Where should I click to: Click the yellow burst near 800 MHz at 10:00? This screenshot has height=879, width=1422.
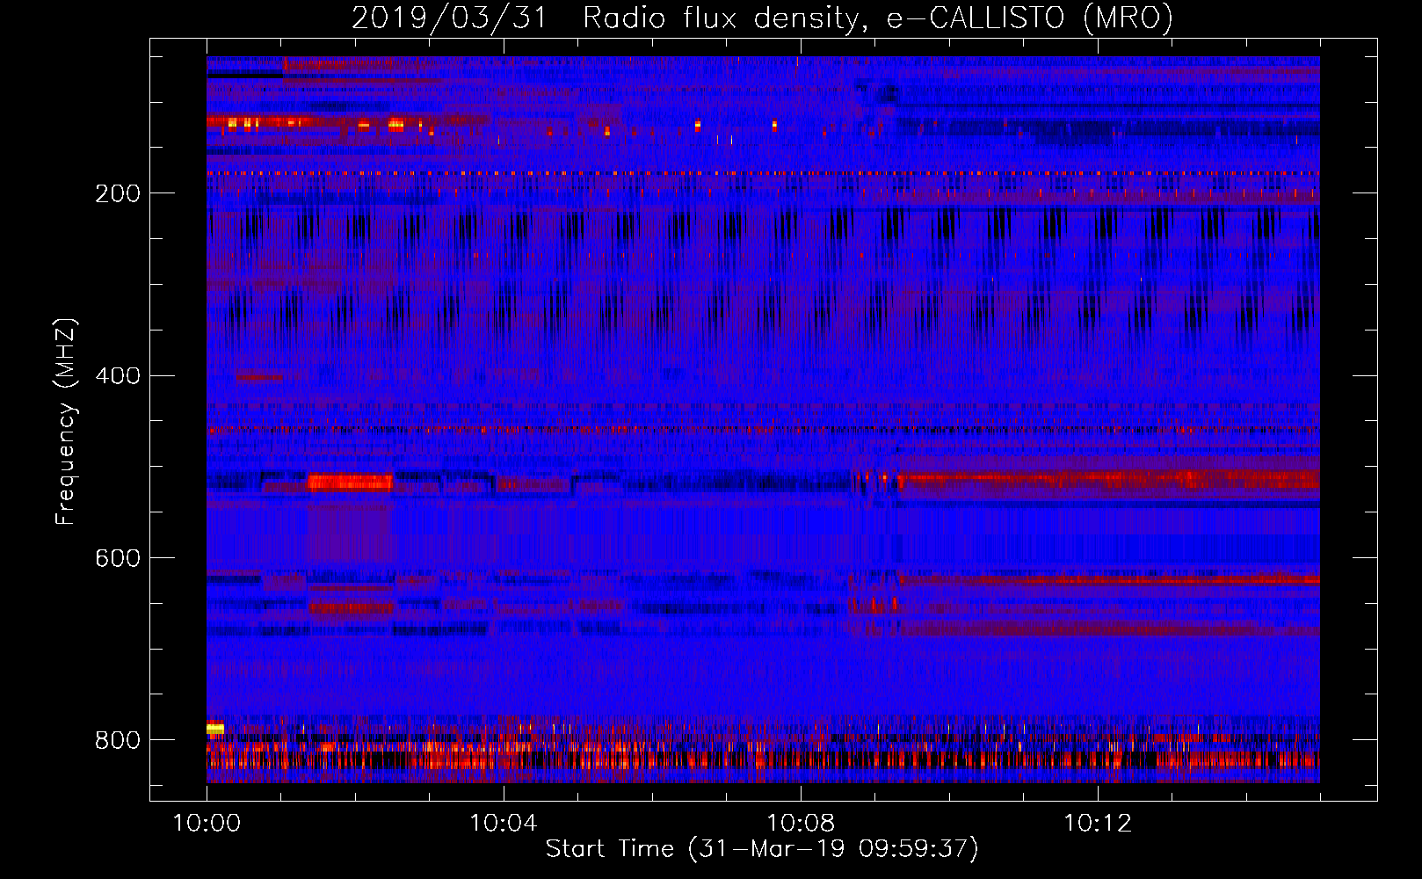point(215,728)
